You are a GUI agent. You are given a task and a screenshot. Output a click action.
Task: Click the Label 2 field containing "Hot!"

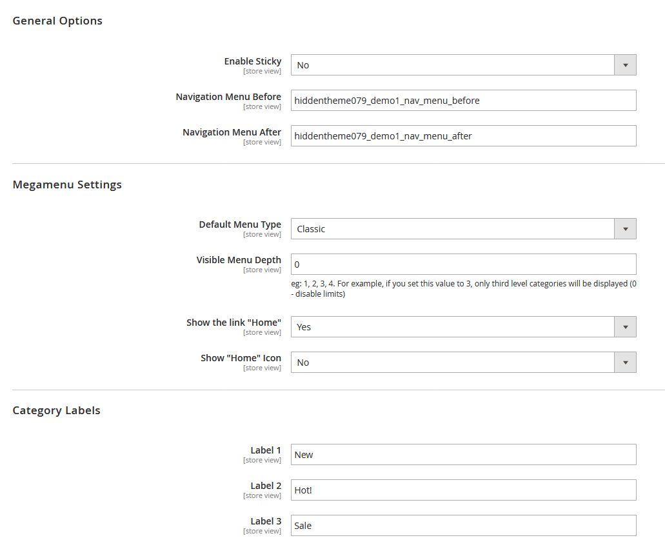pyautogui.click(x=463, y=490)
